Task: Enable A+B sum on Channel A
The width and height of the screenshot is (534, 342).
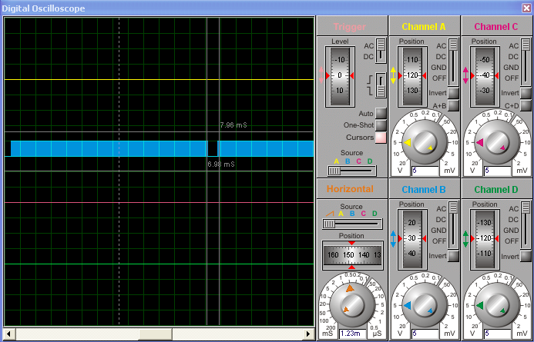Action: point(453,106)
